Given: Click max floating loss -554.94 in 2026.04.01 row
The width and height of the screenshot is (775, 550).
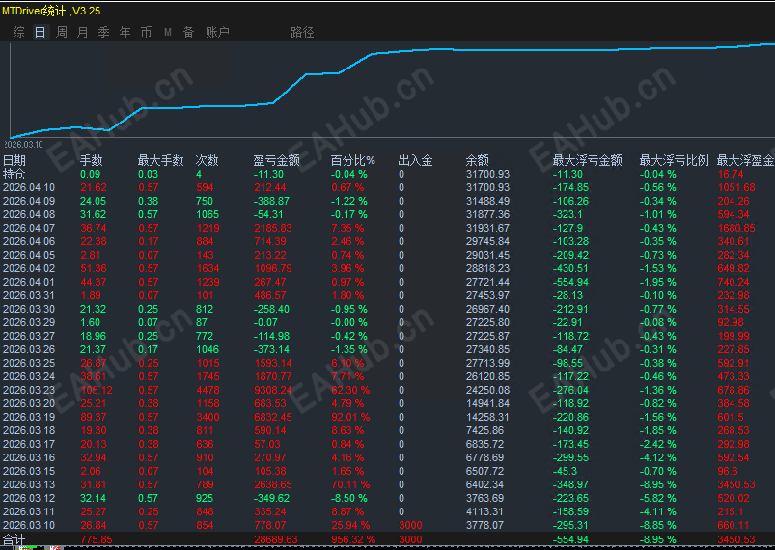Looking at the screenshot, I should click(x=570, y=282).
